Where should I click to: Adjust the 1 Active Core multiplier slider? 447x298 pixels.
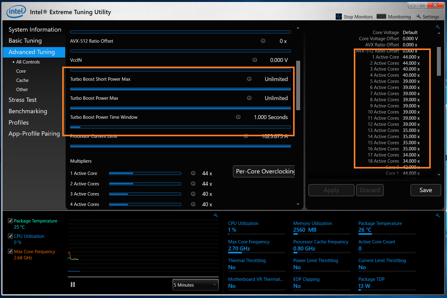click(x=145, y=173)
